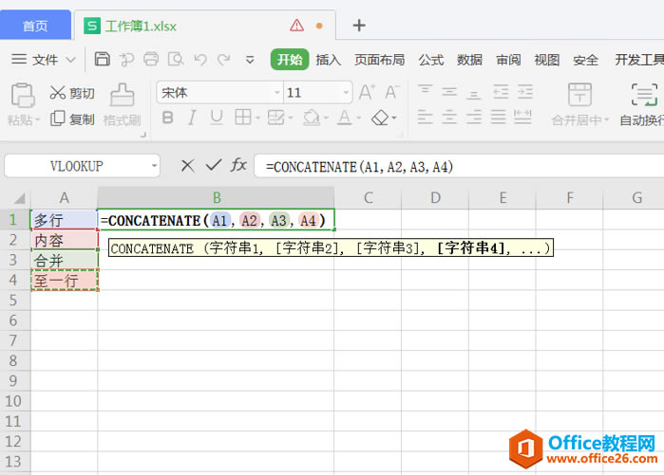664x475 pixels.
Task: Decrease indent icon
Action: pyautogui.click(x=501, y=91)
